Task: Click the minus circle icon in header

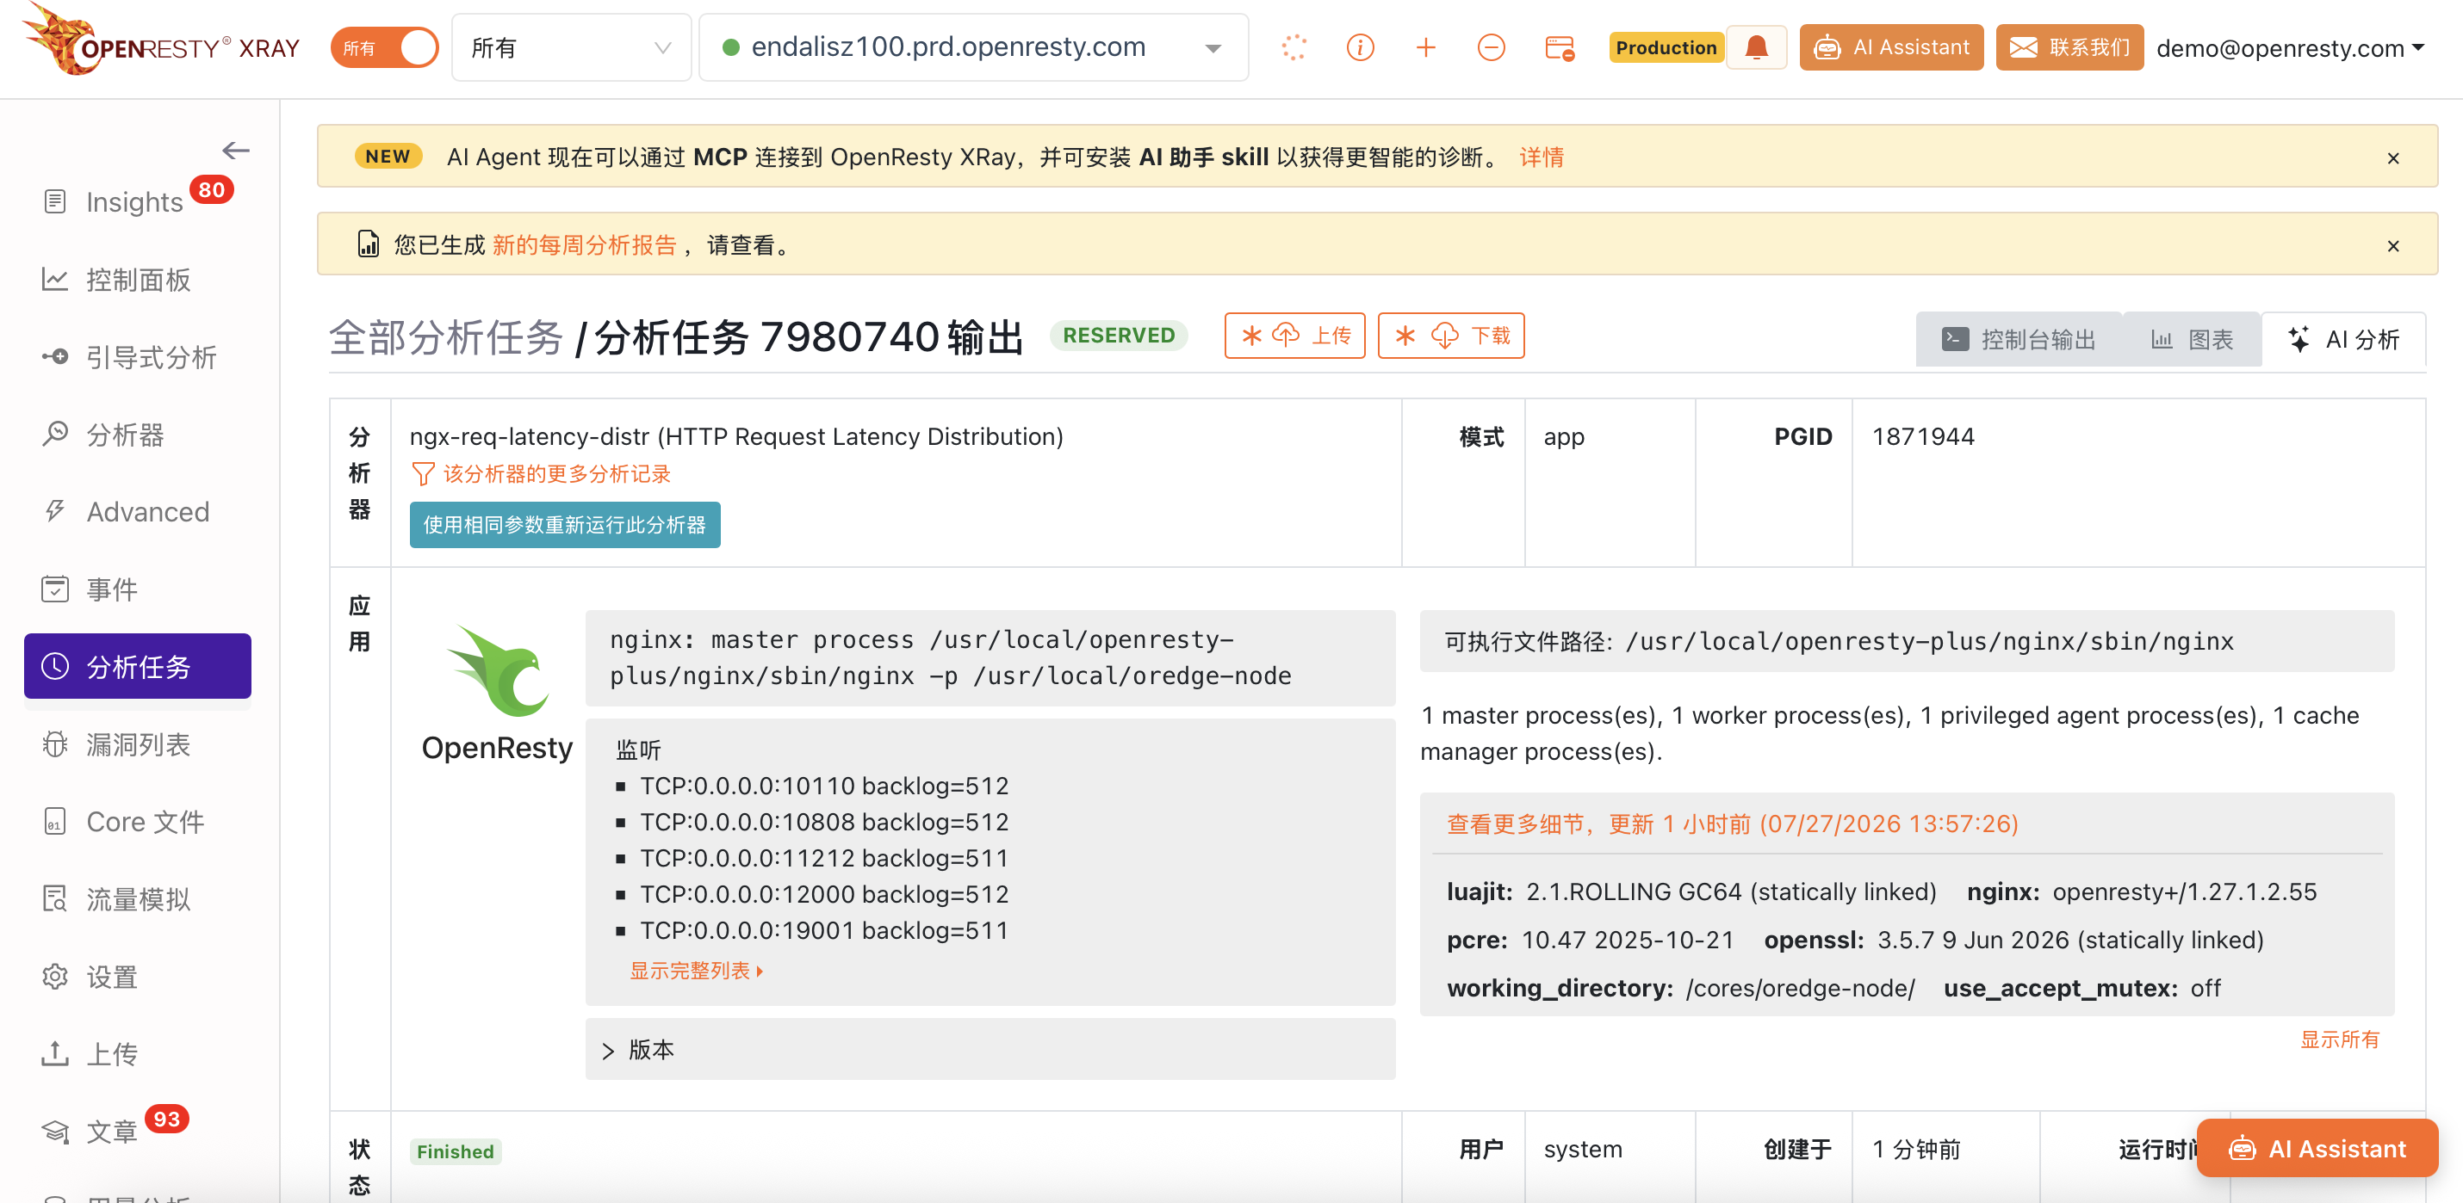Action: (x=1492, y=48)
